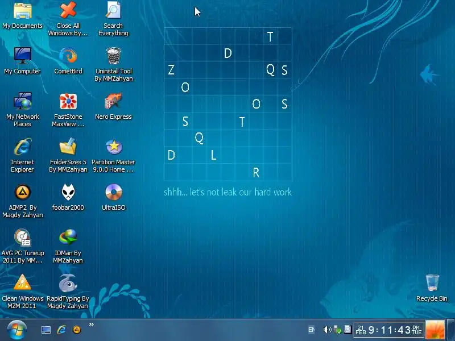This screenshot has width=455, height=341.
Task: Open the Start menu orb
Action: pyautogui.click(x=17, y=330)
